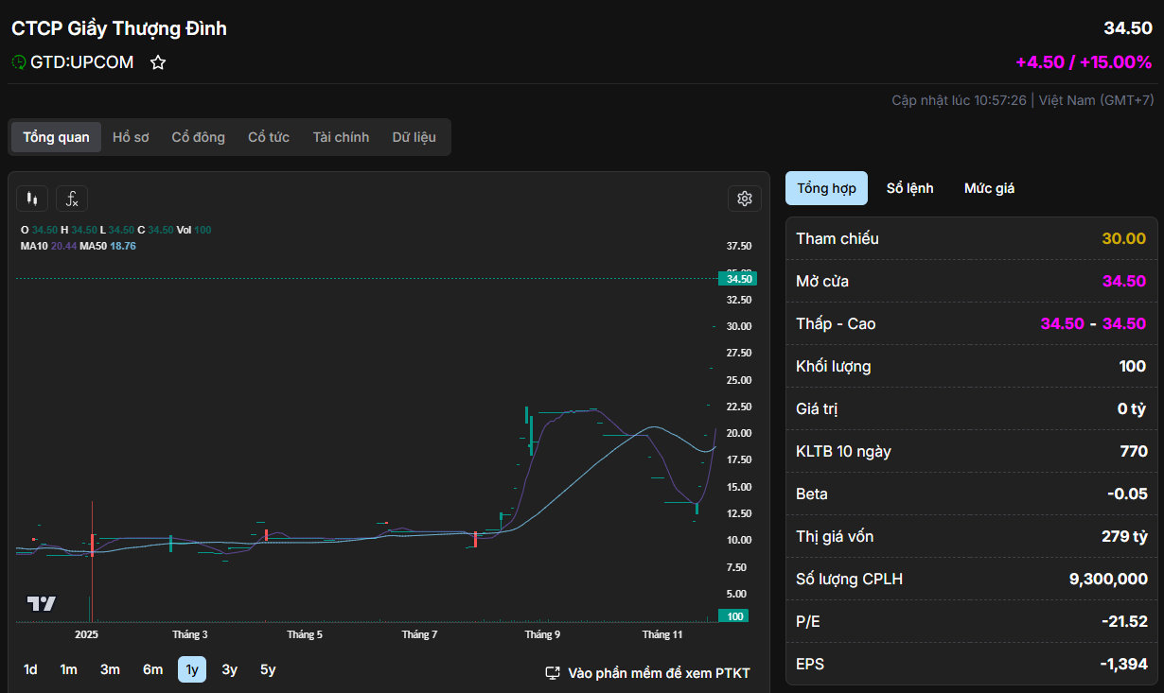Open the Cổ đông tab

tap(198, 137)
